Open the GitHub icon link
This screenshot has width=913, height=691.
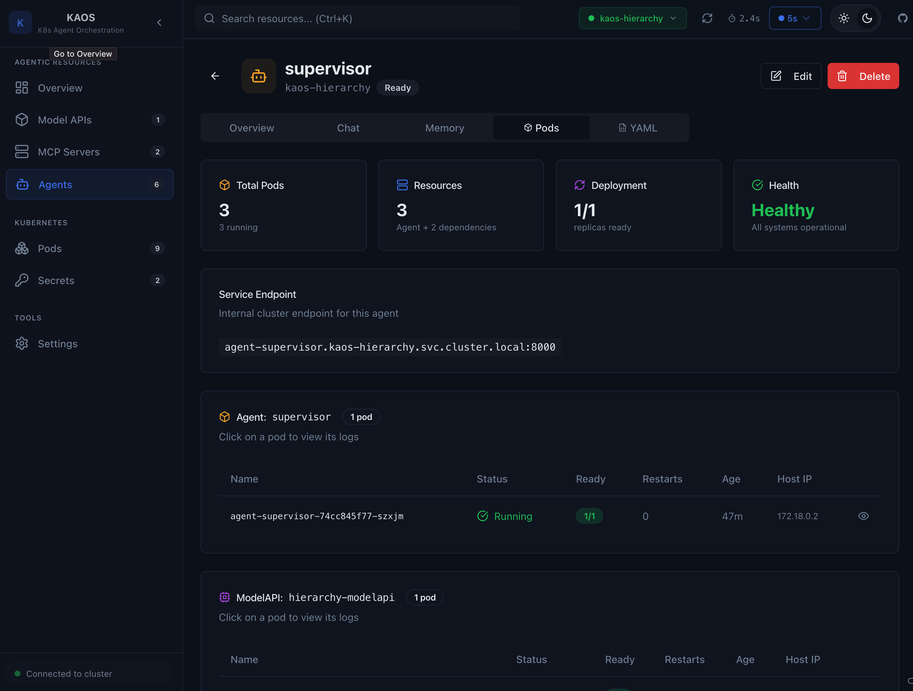[902, 19]
